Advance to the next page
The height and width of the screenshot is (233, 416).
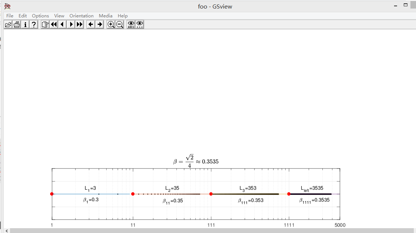(x=71, y=24)
